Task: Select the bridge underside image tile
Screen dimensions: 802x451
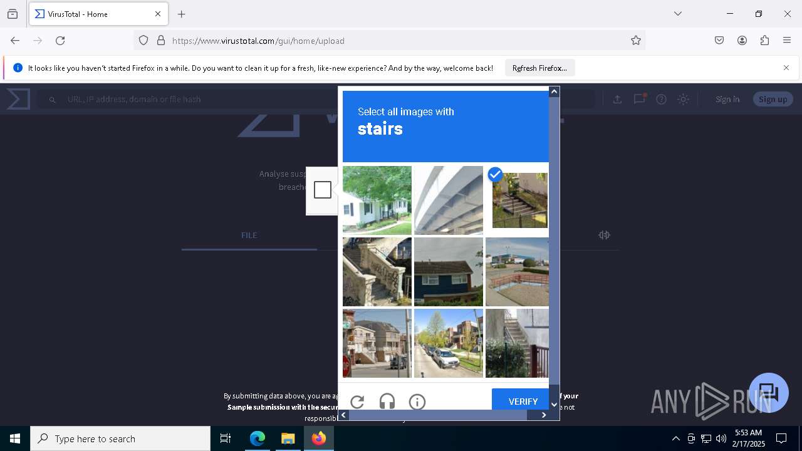Action: point(449,200)
